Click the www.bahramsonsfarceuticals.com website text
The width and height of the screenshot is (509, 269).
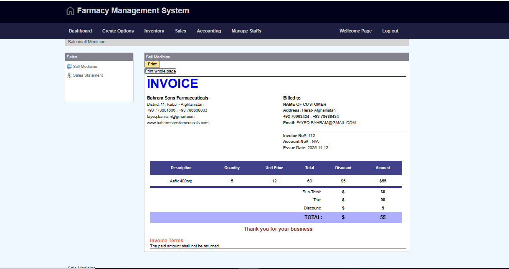(x=177, y=123)
